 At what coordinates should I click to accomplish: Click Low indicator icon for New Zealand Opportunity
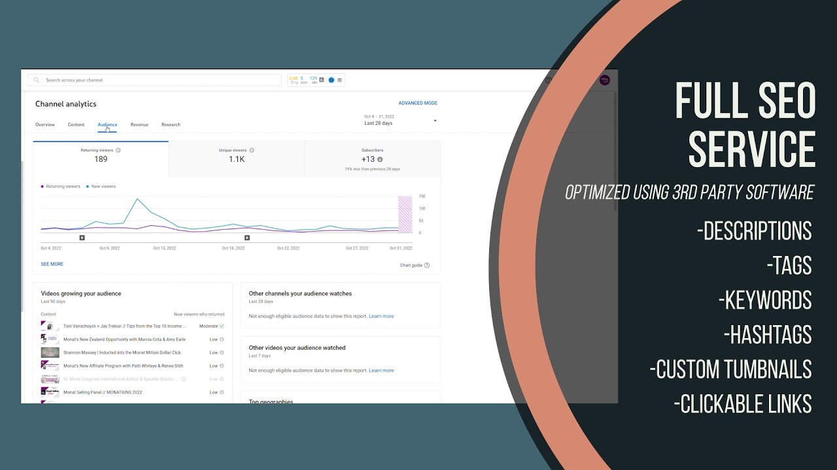[222, 339]
